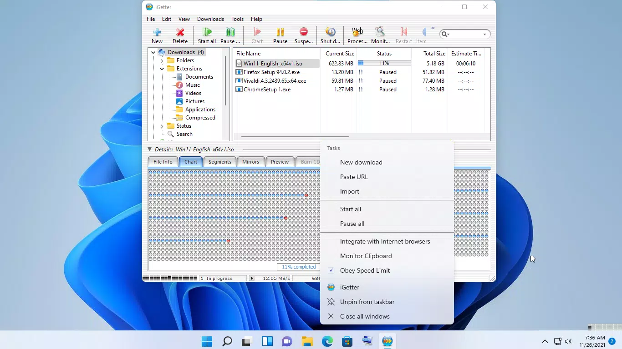
Task: Select the Pictures category in the tree
Action: [194, 101]
